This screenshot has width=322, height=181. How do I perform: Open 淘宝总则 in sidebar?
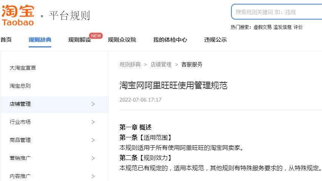click(x=20, y=86)
